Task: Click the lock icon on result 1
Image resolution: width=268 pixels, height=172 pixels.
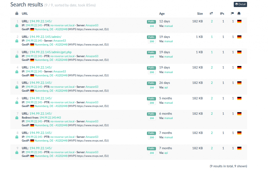Action: point(17,26)
